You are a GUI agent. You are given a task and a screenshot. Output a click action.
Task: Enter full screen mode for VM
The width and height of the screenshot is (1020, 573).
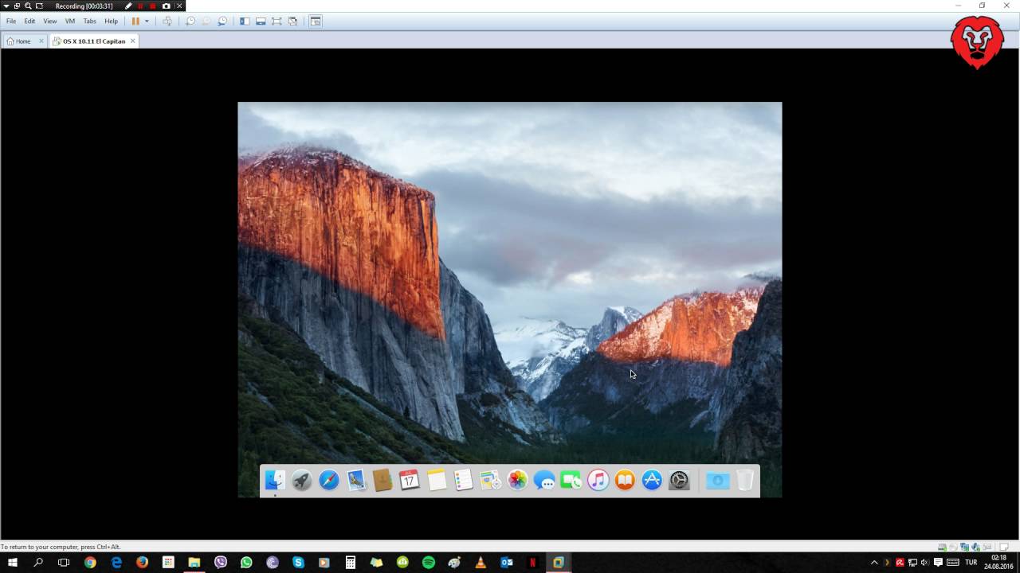coord(277,21)
